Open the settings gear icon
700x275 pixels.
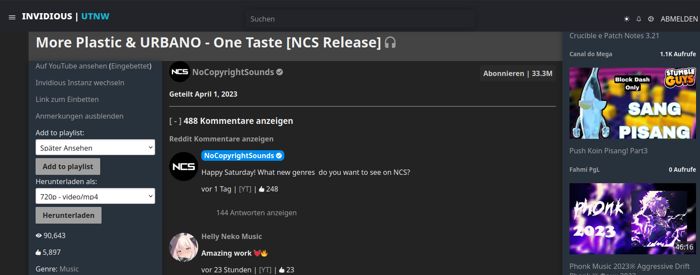(x=651, y=19)
